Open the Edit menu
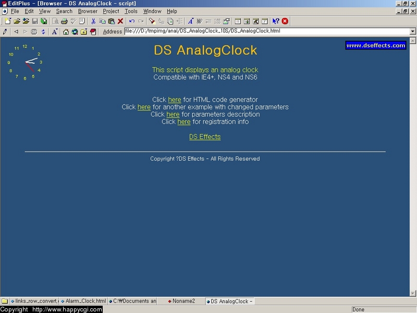417x313 pixels. pos(29,11)
